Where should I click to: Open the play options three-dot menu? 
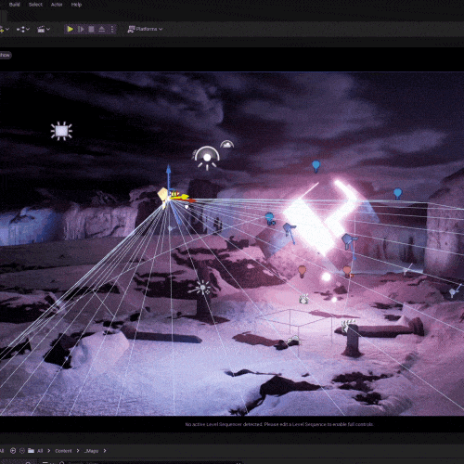(x=112, y=29)
